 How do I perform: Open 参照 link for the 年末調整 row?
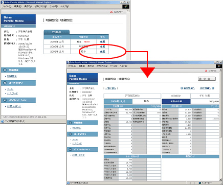[x=102, y=47]
